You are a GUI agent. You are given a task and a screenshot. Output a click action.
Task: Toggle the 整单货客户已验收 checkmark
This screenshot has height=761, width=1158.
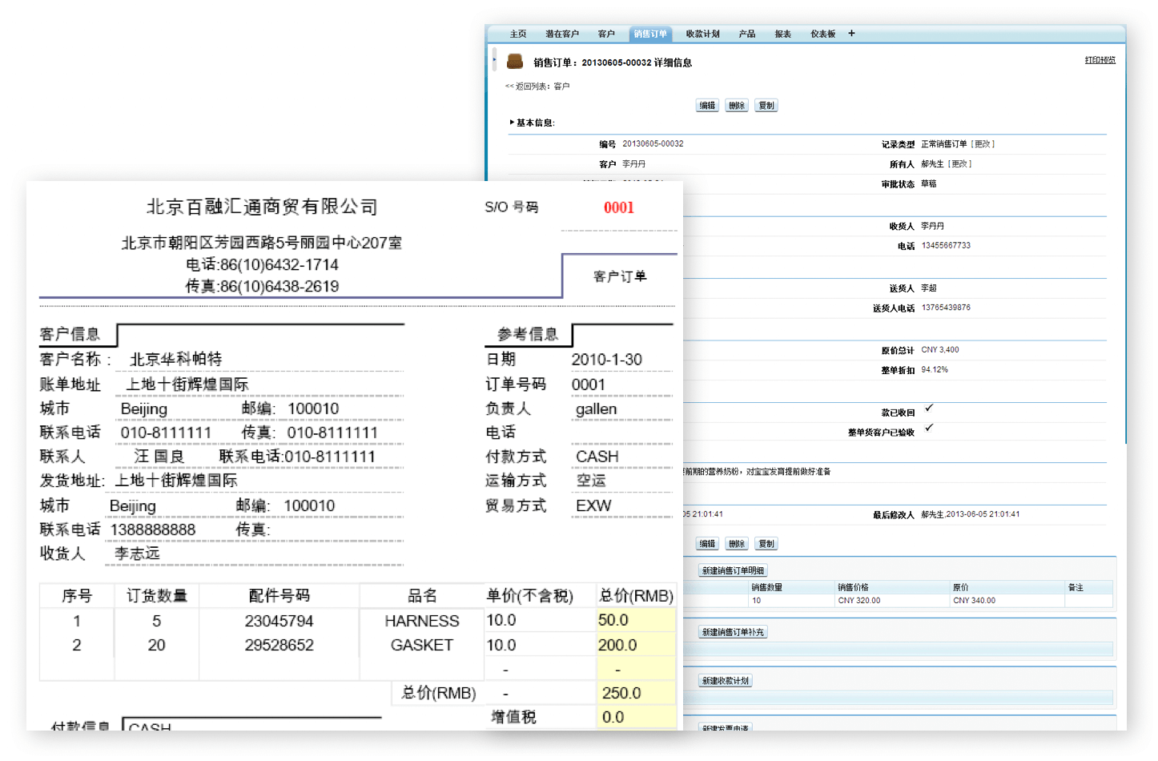[929, 428]
